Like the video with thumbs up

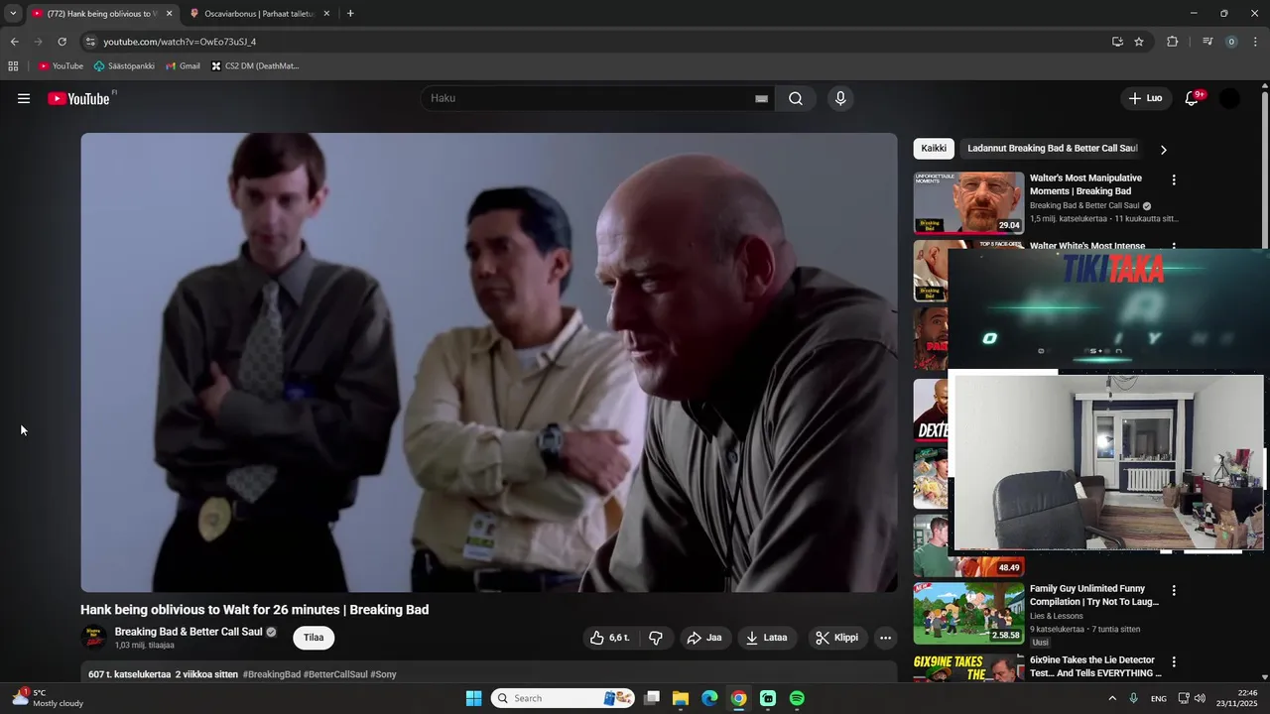pyautogui.click(x=609, y=638)
